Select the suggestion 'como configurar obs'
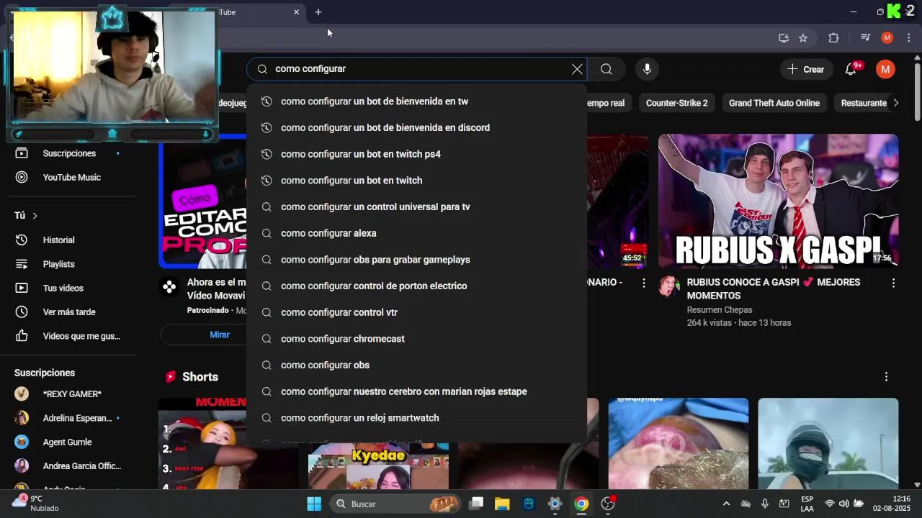Image resolution: width=922 pixels, height=518 pixels. point(416,365)
